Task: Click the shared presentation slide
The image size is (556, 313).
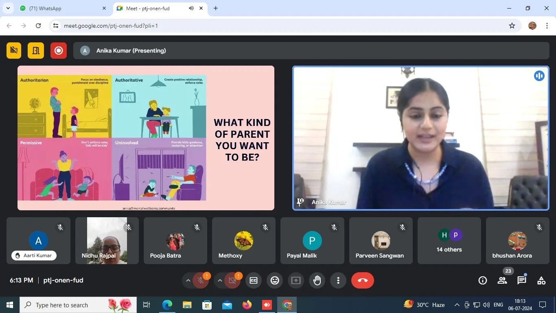Action: coord(146,138)
